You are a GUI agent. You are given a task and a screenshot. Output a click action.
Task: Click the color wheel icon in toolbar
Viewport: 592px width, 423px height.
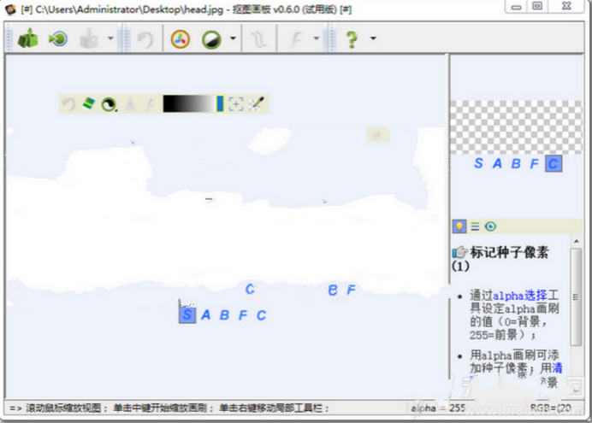180,39
